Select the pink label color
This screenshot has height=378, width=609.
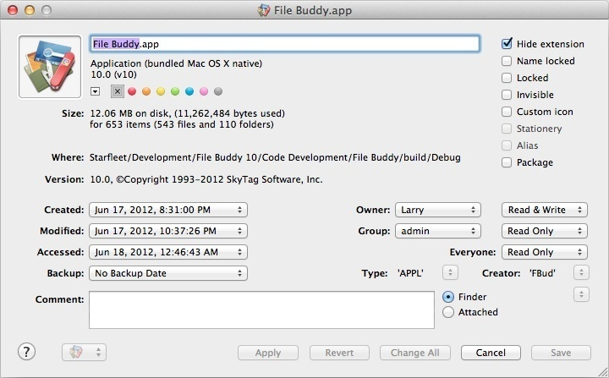[x=204, y=91]
